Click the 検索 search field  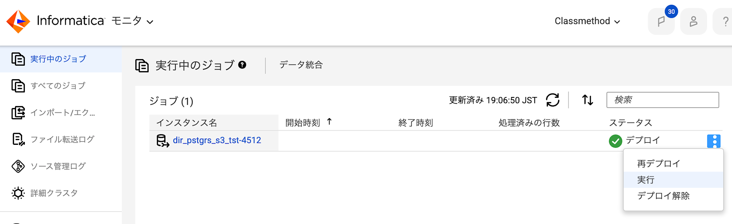662,100
